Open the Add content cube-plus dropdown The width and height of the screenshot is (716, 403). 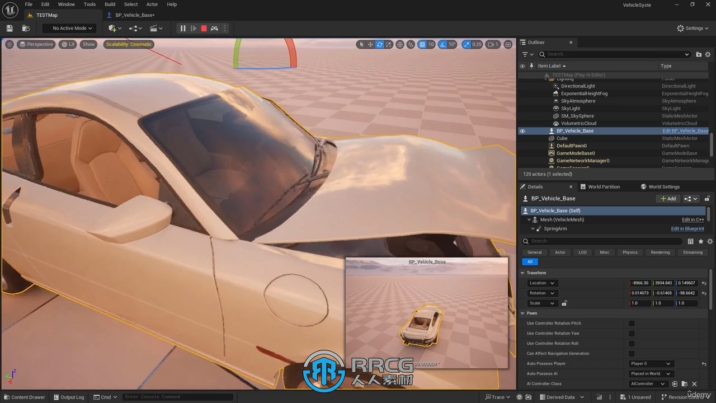(115, 28)
